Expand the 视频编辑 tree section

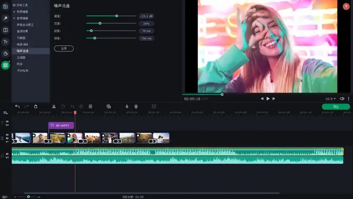(x=14, y=12)
